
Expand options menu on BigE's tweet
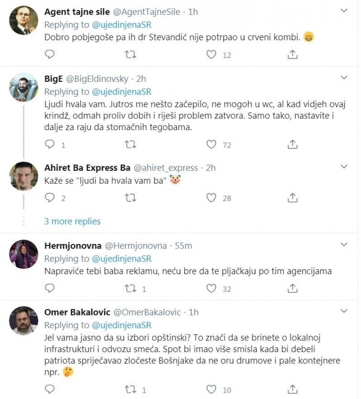click(344, 78)
